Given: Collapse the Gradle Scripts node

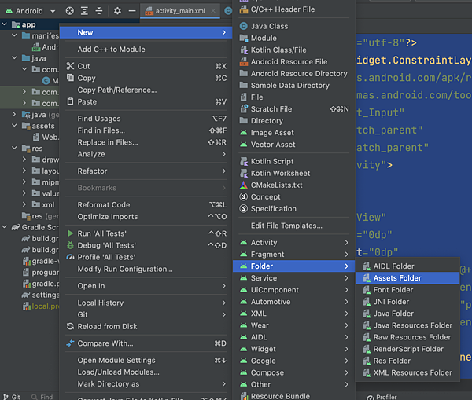Looking at the screenshot, I should (x=4, y=227).
